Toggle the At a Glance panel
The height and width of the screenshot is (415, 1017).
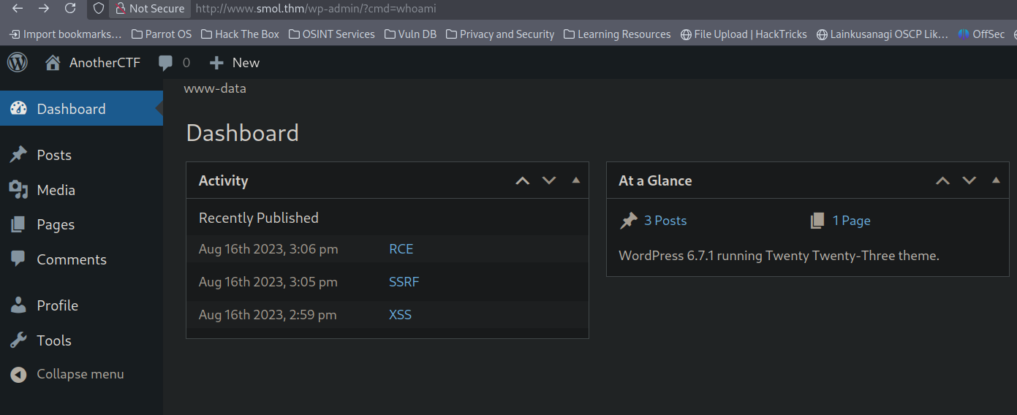(x=996, y=180)
